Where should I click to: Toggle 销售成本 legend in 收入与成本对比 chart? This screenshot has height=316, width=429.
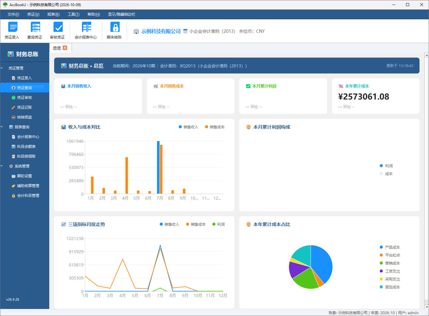[215, 127]
